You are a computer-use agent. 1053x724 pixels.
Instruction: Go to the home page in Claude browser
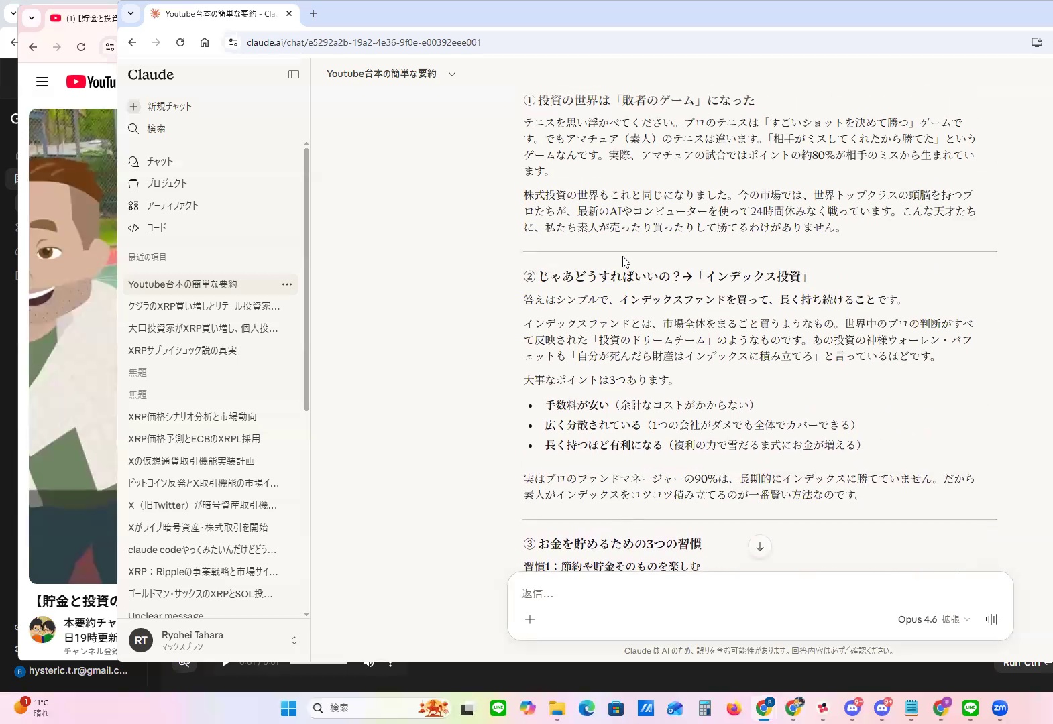tap(205, 42)
